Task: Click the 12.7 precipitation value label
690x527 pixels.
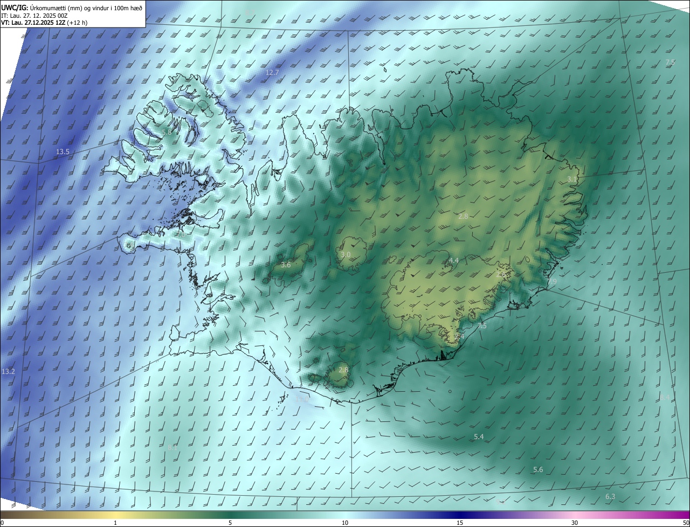Action: click(273, 72)
